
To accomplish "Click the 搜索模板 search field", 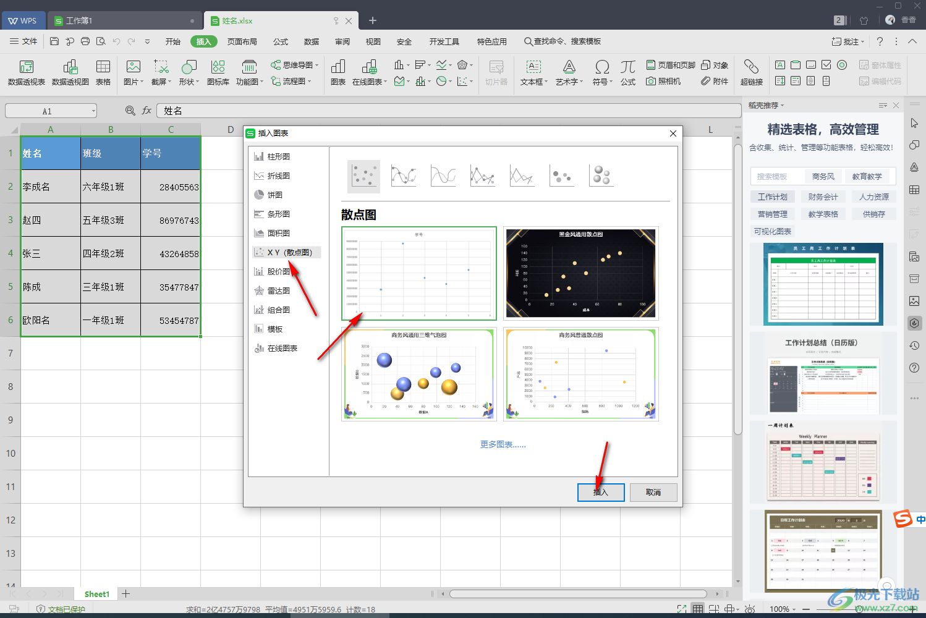I will pos(778,176).
